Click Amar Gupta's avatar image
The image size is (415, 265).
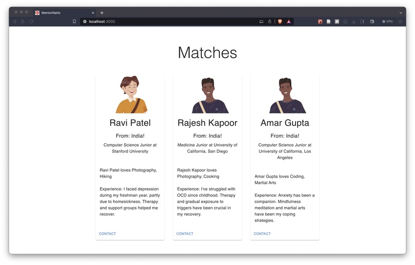point(287,96)
